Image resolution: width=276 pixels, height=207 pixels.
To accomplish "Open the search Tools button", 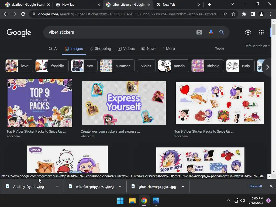I will (x=219, y=49).
